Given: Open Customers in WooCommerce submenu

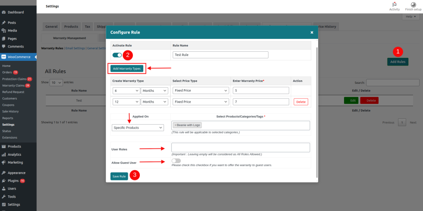Looking at the screenshot, I should pyautogui.click(x=9, y=98).
